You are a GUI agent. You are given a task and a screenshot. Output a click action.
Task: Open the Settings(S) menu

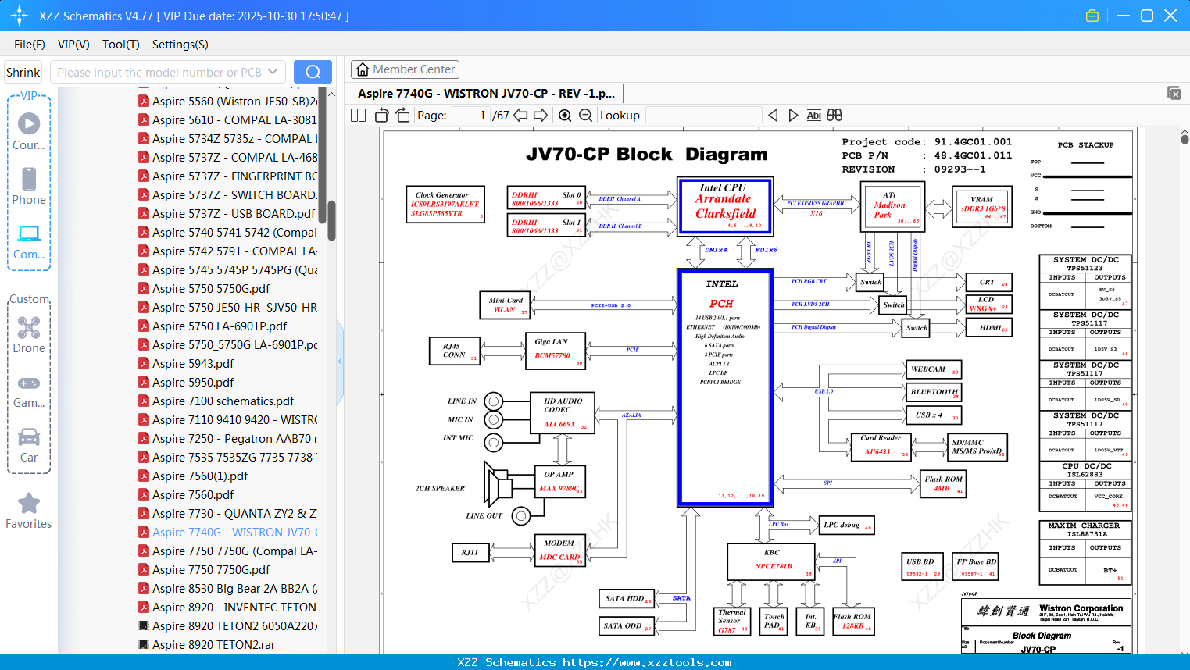pyautogui.click(x=180, y=45)
